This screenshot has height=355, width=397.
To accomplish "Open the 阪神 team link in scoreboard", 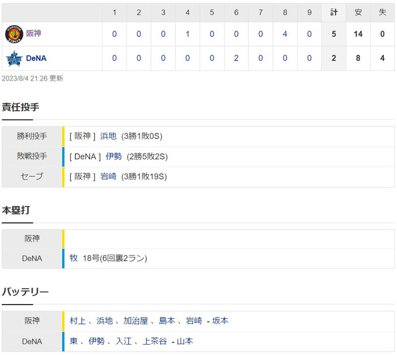I will [x=33, y=34].
